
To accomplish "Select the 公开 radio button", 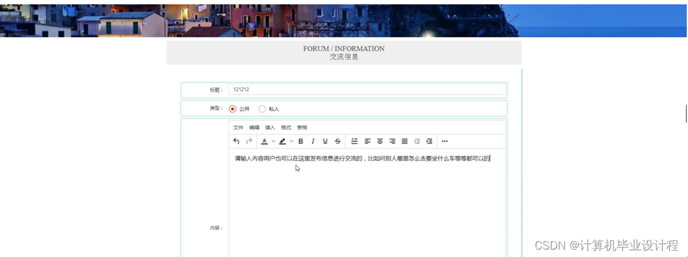I will point(233,109).
